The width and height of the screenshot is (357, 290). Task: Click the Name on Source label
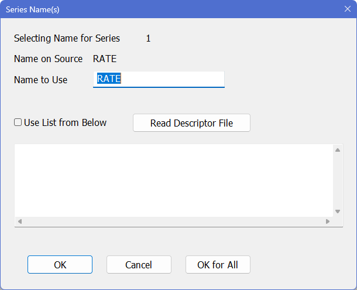pos(48,59)
